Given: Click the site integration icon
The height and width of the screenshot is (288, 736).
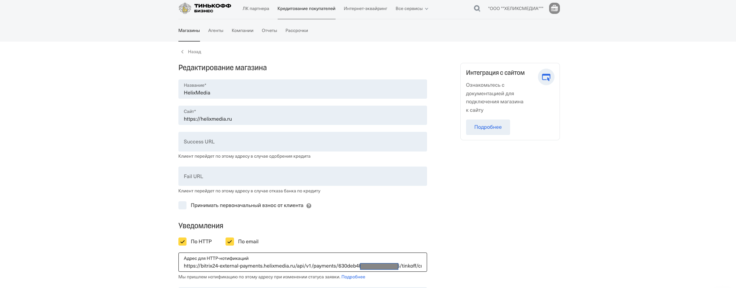Looking at the screenshot, I should click(546, 77).
